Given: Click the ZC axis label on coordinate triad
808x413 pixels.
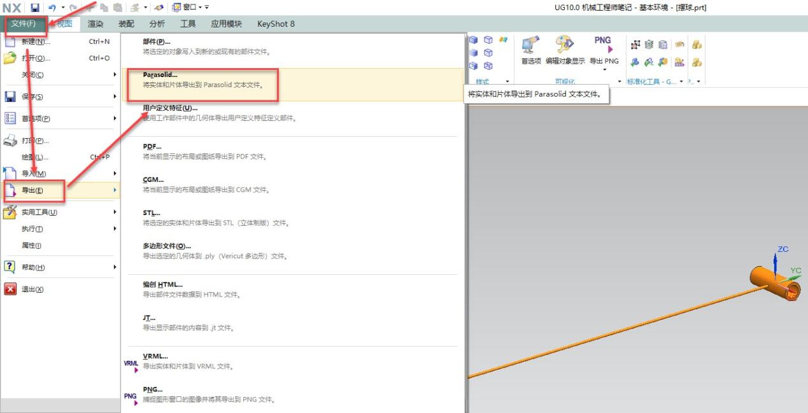Looking at the screenshot, I should (781, 249).
